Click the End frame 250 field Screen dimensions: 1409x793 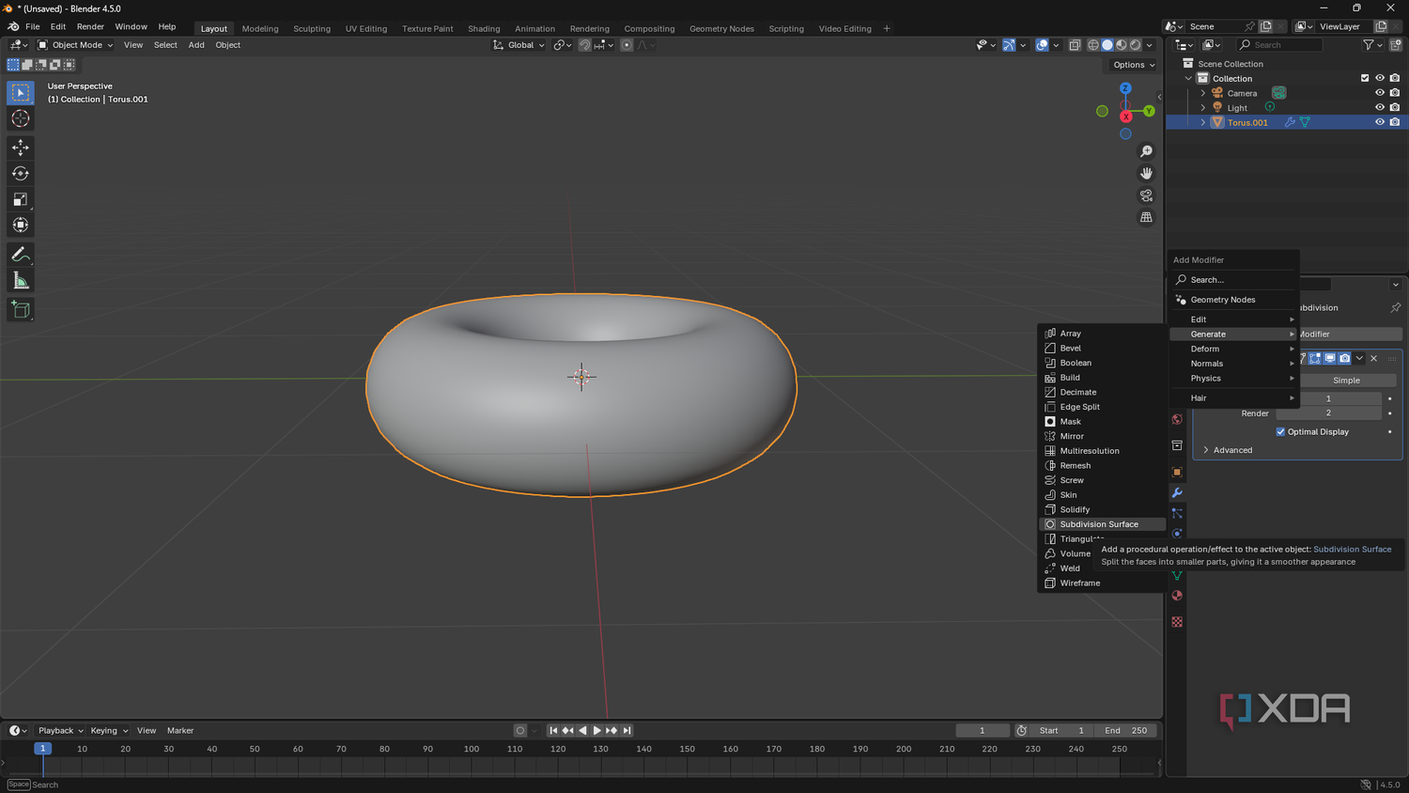pos(1124,730)
